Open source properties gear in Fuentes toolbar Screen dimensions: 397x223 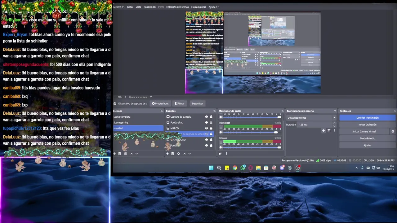[x=178, y=154]
